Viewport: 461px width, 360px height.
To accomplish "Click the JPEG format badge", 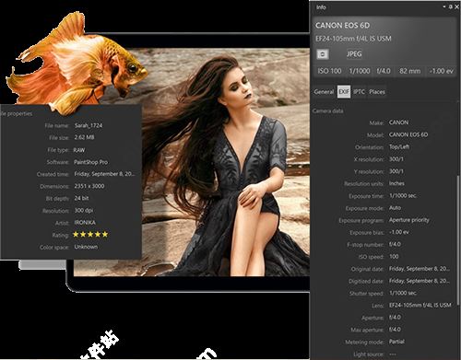I will click(354, 54).
